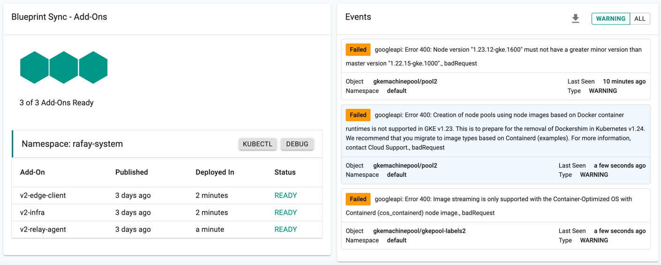Open the image streaming error message

point(489,206)
